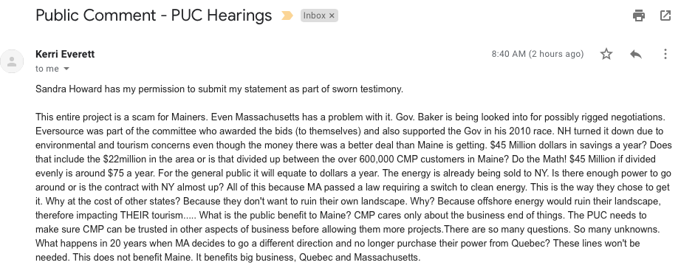This screenshot has height=268, width=681.
Task: Select the sender name Kerri Everett
Action: pos(65,55)
